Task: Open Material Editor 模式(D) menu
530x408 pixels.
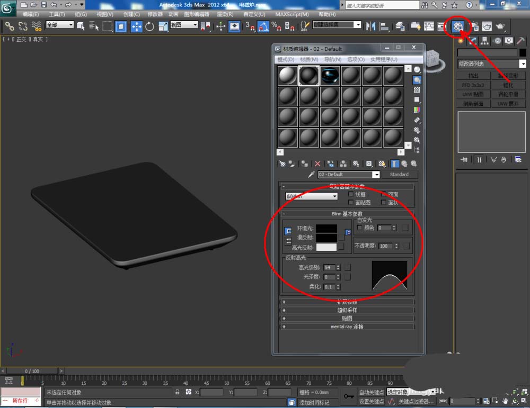Action: tap(286, 59)
